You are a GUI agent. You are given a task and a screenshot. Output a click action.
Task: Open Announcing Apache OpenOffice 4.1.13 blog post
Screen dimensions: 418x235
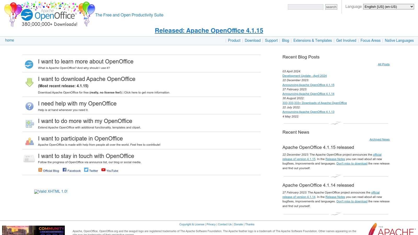point(308,112)
